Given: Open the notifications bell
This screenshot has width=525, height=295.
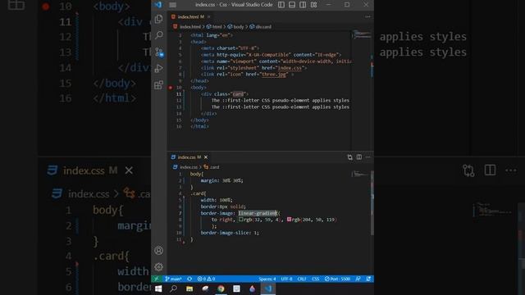Looking at the screenshot, I should tap(368, 279).
